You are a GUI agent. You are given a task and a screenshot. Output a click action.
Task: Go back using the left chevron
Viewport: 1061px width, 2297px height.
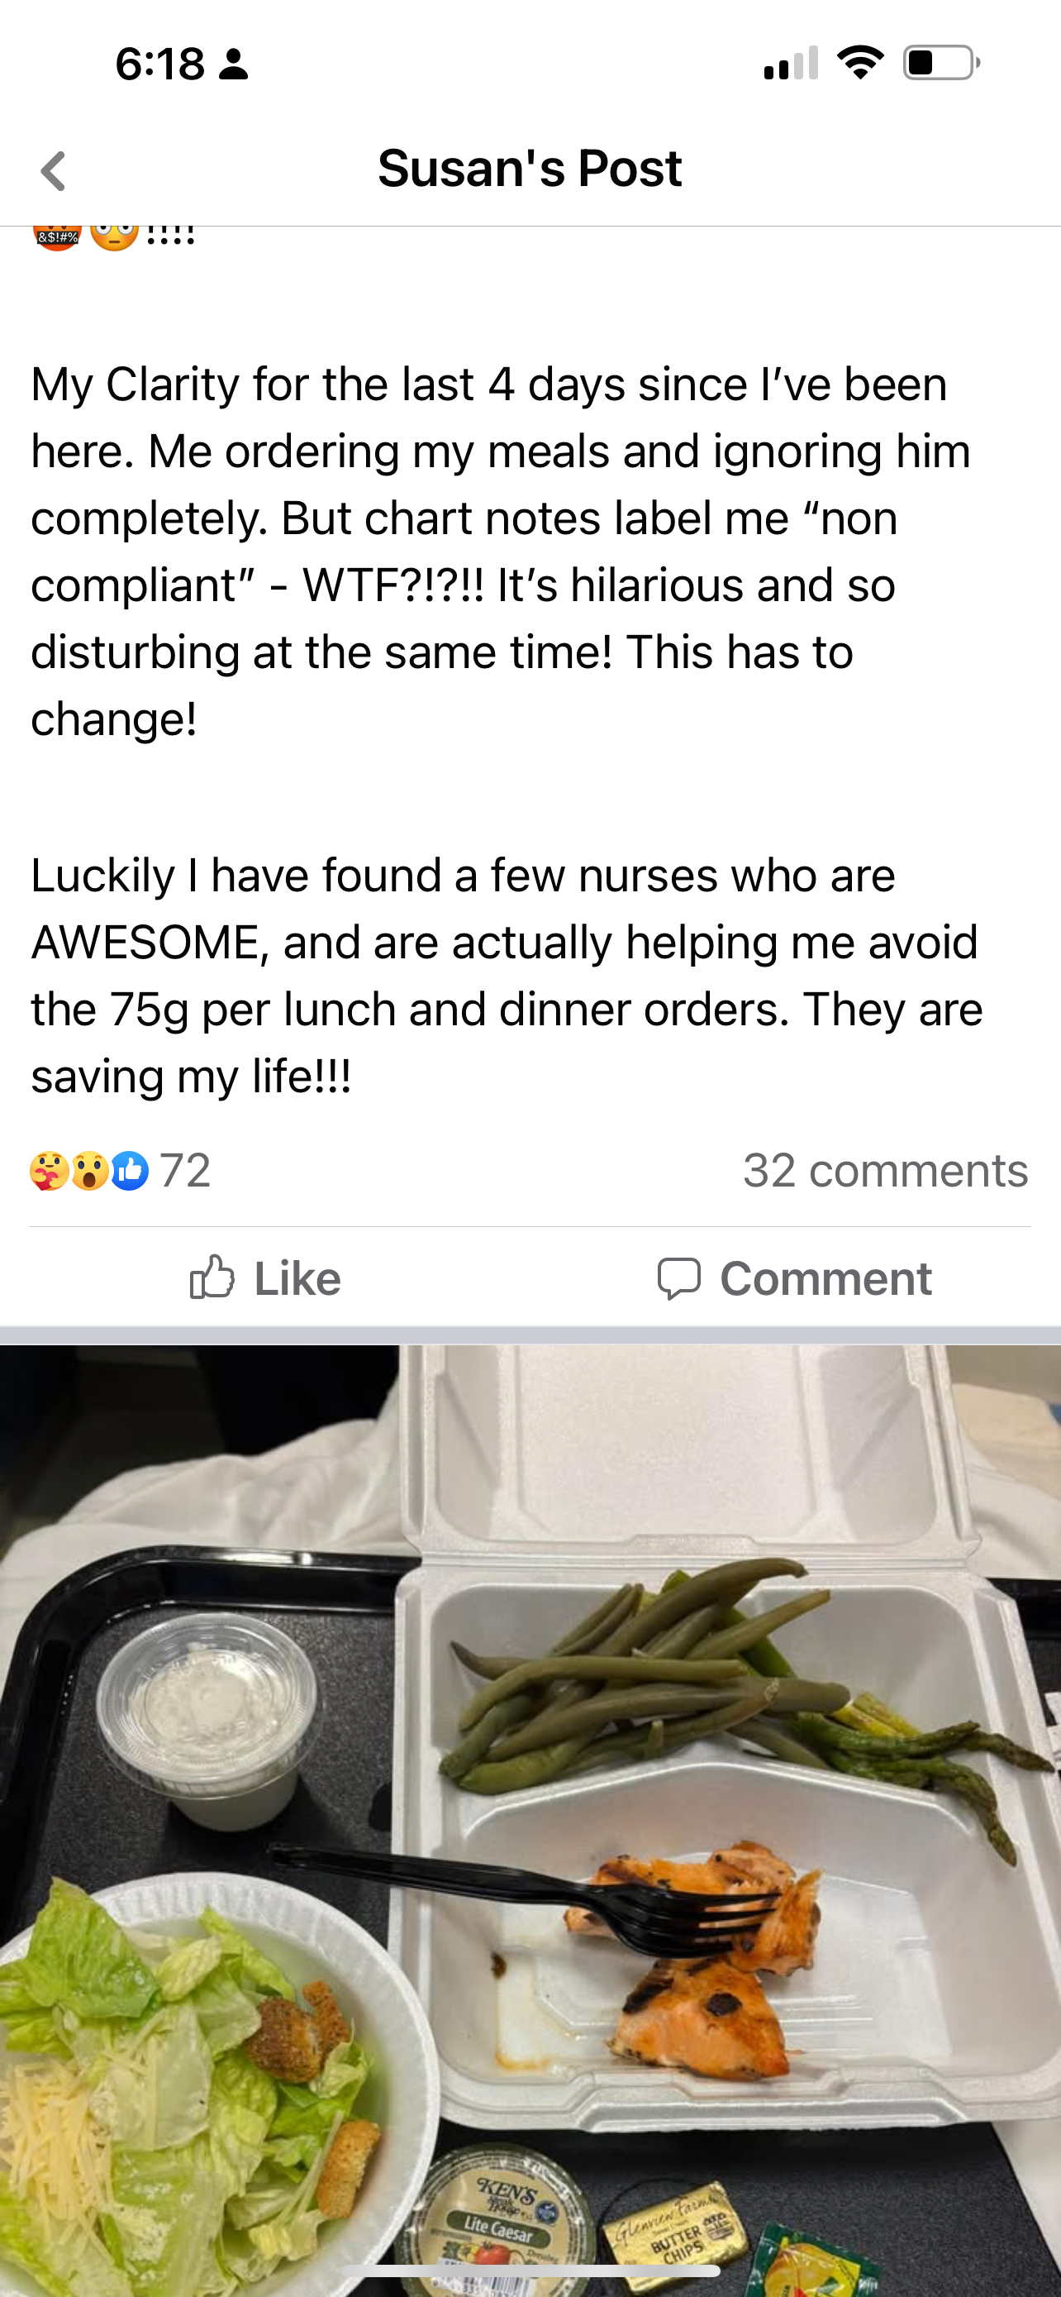pos(54,170)
